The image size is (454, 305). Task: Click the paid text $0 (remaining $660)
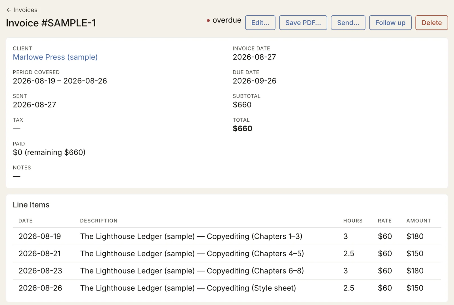click(49, 152)
